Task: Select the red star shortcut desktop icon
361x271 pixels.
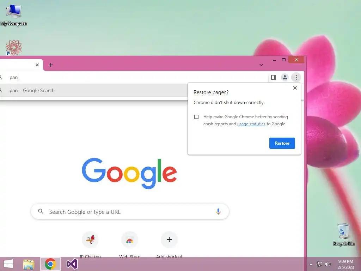Action: click(14, 48)
